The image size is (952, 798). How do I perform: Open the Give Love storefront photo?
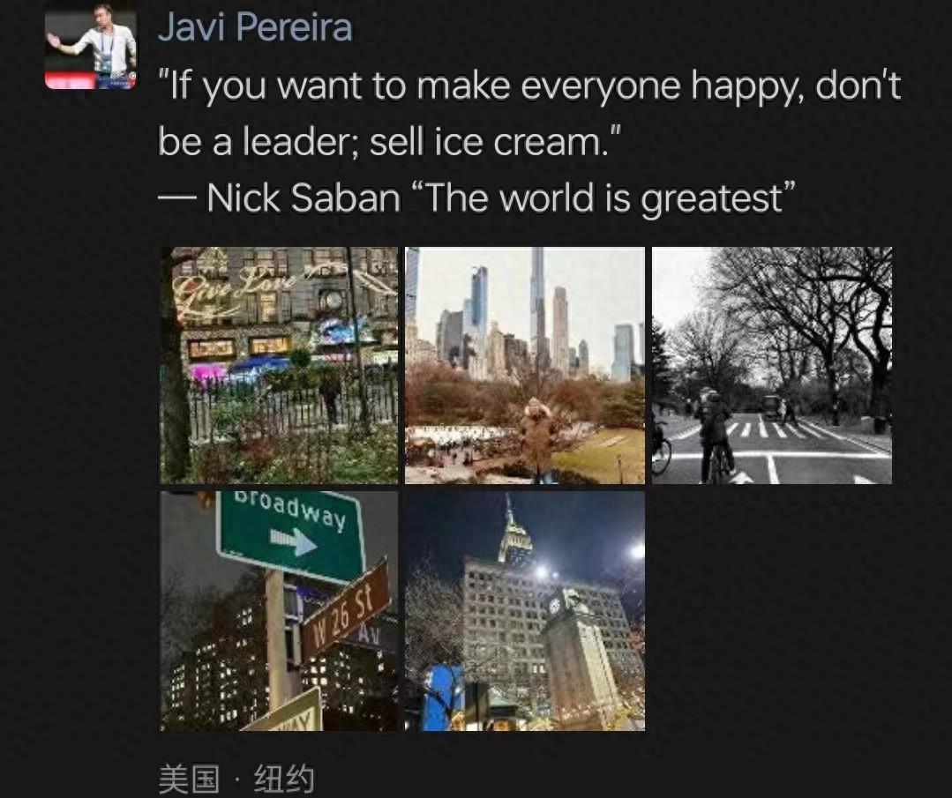pyautogui.click(x=280, y=365)
